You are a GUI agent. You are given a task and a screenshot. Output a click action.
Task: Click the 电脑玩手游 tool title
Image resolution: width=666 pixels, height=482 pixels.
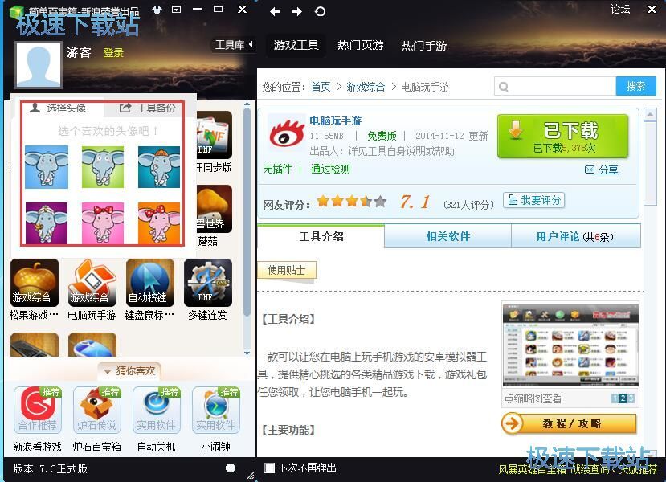336,121
